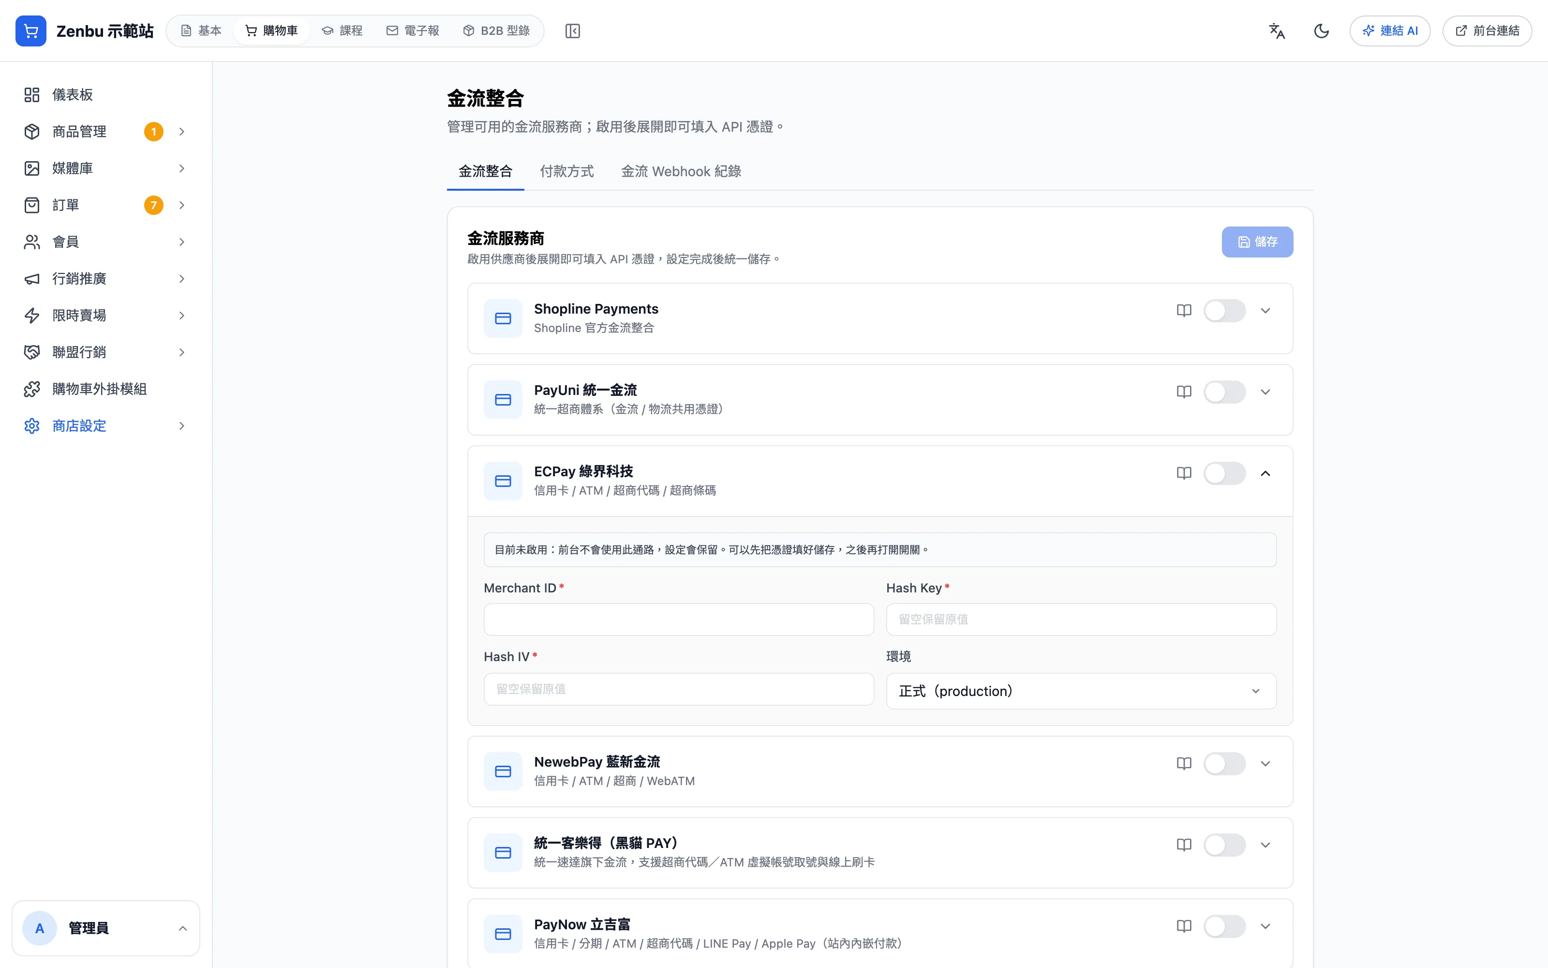The width and height of the screenshot is (1548, 968).
Task: Switch to the 付款方式 tab
Action: coord(566,171)
